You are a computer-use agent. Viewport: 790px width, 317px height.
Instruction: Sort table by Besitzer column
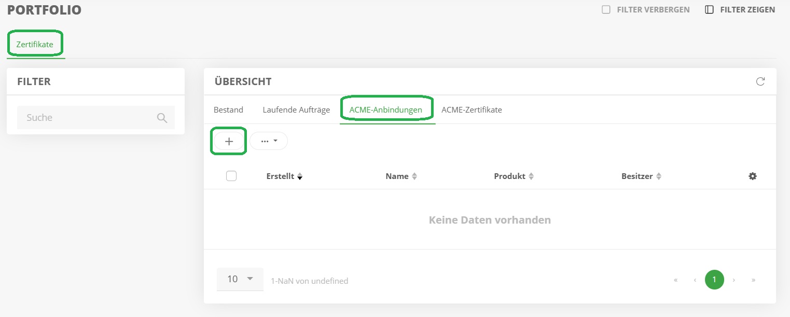(x=641, y=176)
